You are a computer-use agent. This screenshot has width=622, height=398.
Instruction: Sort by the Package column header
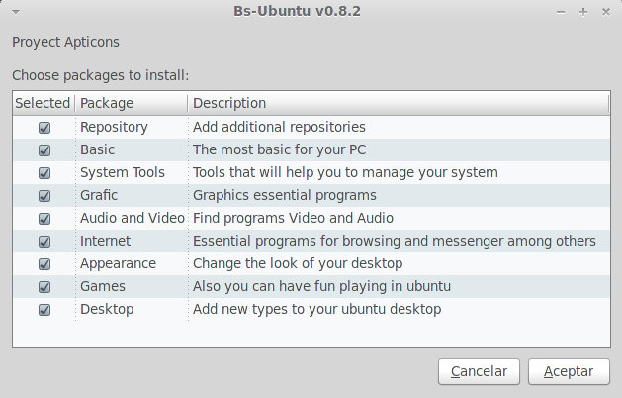tap(131, 103)
